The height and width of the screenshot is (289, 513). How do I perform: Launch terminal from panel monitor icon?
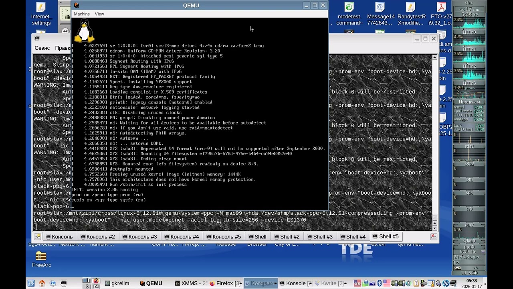pos(64,283)
